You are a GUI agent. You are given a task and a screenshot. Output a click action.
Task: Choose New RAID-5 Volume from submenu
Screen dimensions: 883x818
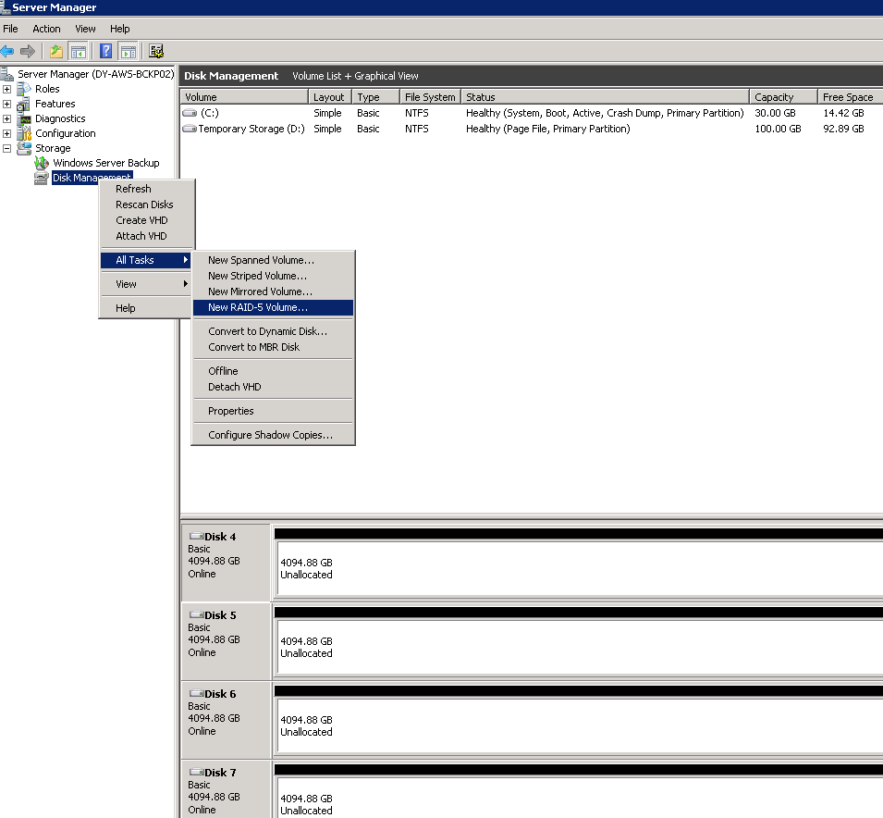pyautogui.click(x=258, y=307)
